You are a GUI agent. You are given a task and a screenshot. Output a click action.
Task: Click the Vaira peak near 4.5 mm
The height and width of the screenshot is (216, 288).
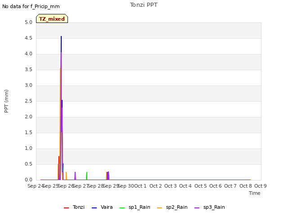[x=61, y=37]
